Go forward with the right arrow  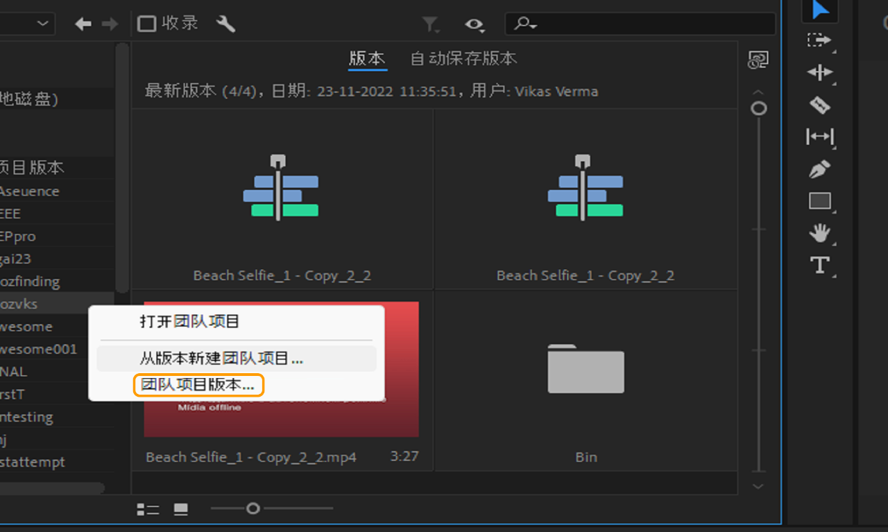click(x=110, y=24)
